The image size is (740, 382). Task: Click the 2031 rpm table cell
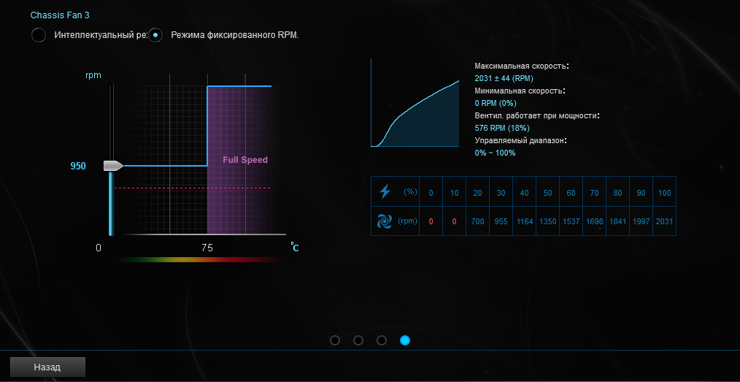coord(665,221)
